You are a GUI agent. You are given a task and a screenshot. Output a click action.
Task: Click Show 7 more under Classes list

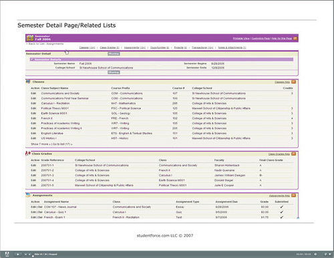41,144
